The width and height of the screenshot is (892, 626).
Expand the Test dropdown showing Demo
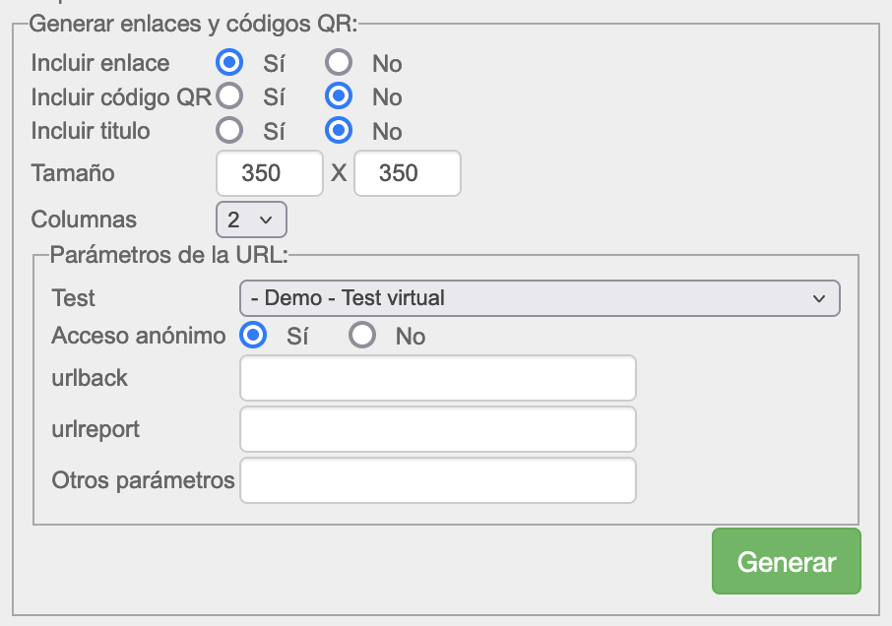(x=540, y=297)
